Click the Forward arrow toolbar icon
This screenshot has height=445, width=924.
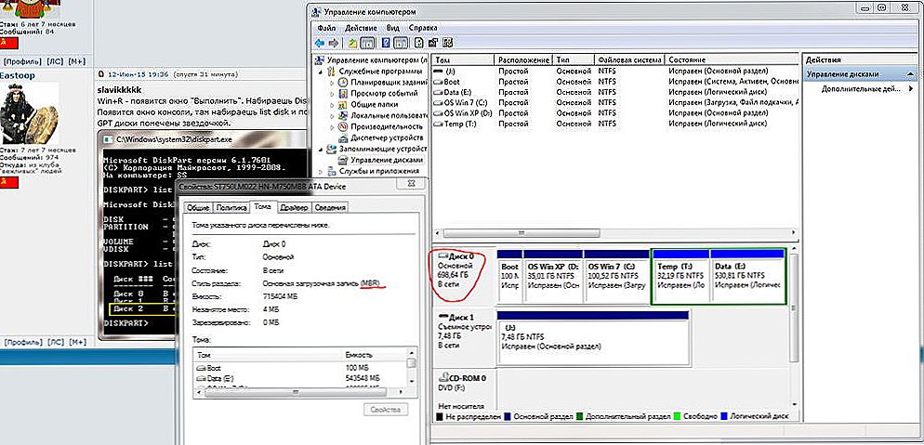click(x=334, y=43)
